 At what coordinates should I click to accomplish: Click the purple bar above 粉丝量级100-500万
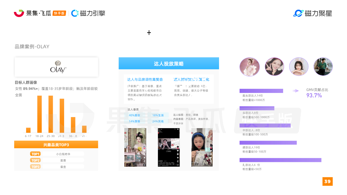pyautogui.click(x=265, y=125)
